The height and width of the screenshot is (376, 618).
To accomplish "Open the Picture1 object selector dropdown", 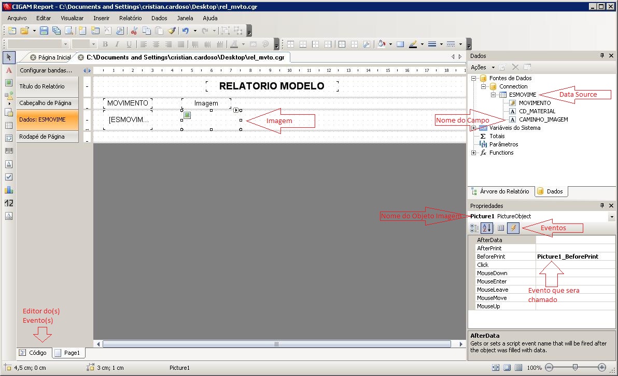I will click(612, 216).
